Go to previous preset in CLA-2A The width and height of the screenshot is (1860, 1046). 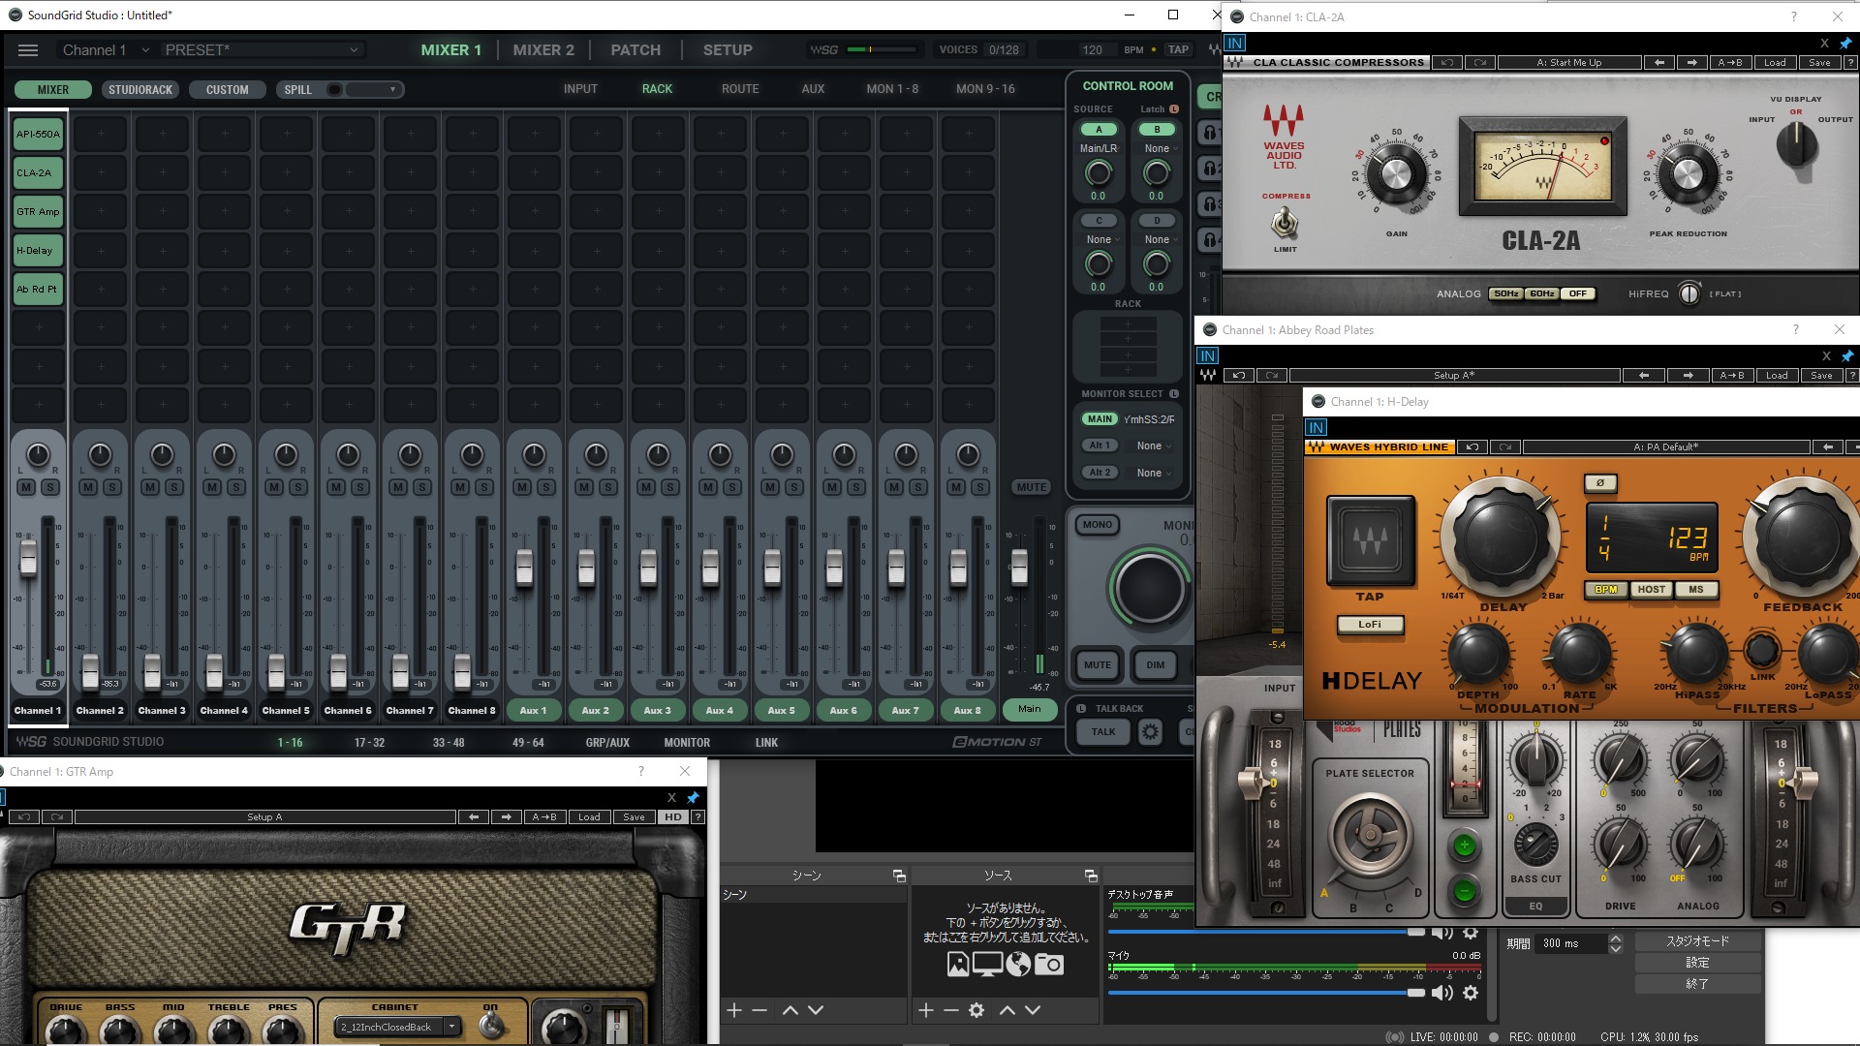pyautogui.click(x=1659, y=63)
